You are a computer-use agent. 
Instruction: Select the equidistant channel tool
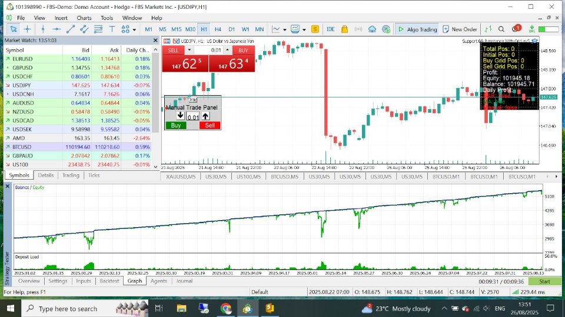coord(84,29)
